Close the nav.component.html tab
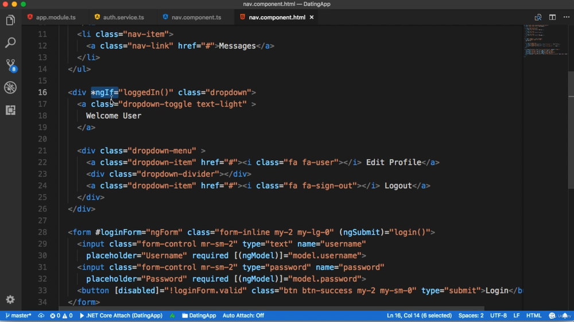574x322 pixels. pyautogui.click(x=312, y=17)
